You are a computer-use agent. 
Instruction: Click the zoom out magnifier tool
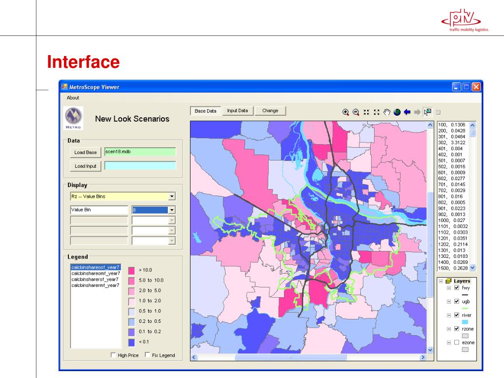coord(356,112)
